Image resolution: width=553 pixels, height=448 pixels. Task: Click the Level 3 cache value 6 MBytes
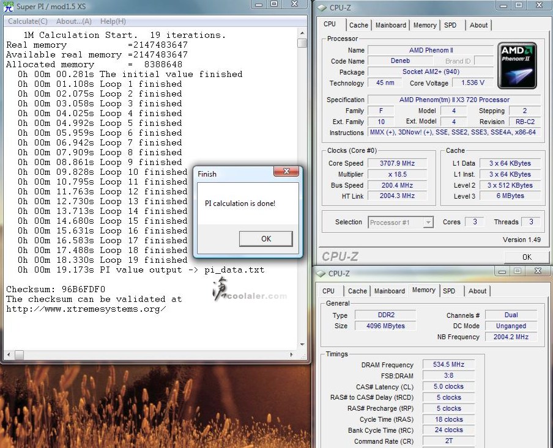510,196
